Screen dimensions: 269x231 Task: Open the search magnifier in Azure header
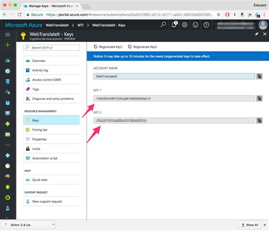(x=163, y=25)
